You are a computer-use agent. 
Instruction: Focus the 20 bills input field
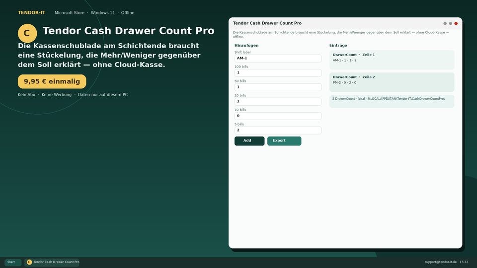(x=278, y=101)
